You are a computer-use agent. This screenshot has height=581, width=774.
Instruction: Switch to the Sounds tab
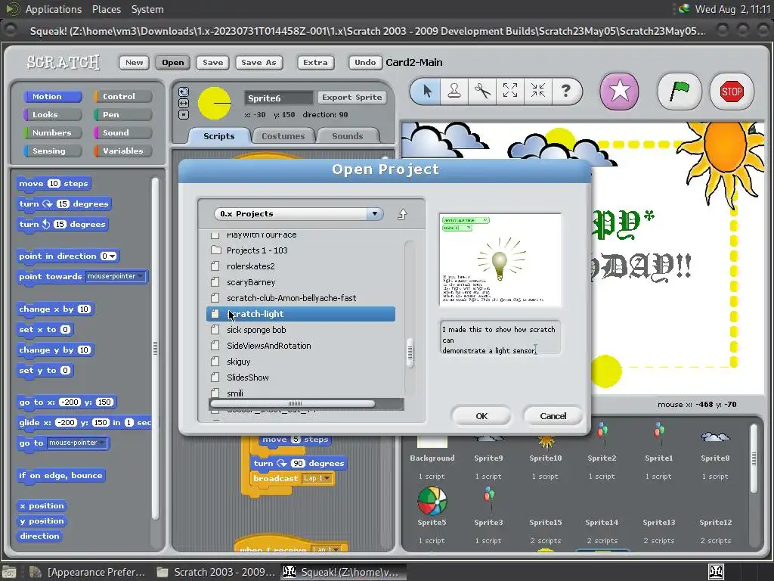[348, 136]
